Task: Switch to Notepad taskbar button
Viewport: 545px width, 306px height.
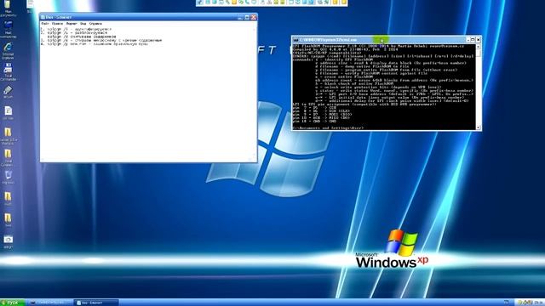Action: [x=96, y=303]
